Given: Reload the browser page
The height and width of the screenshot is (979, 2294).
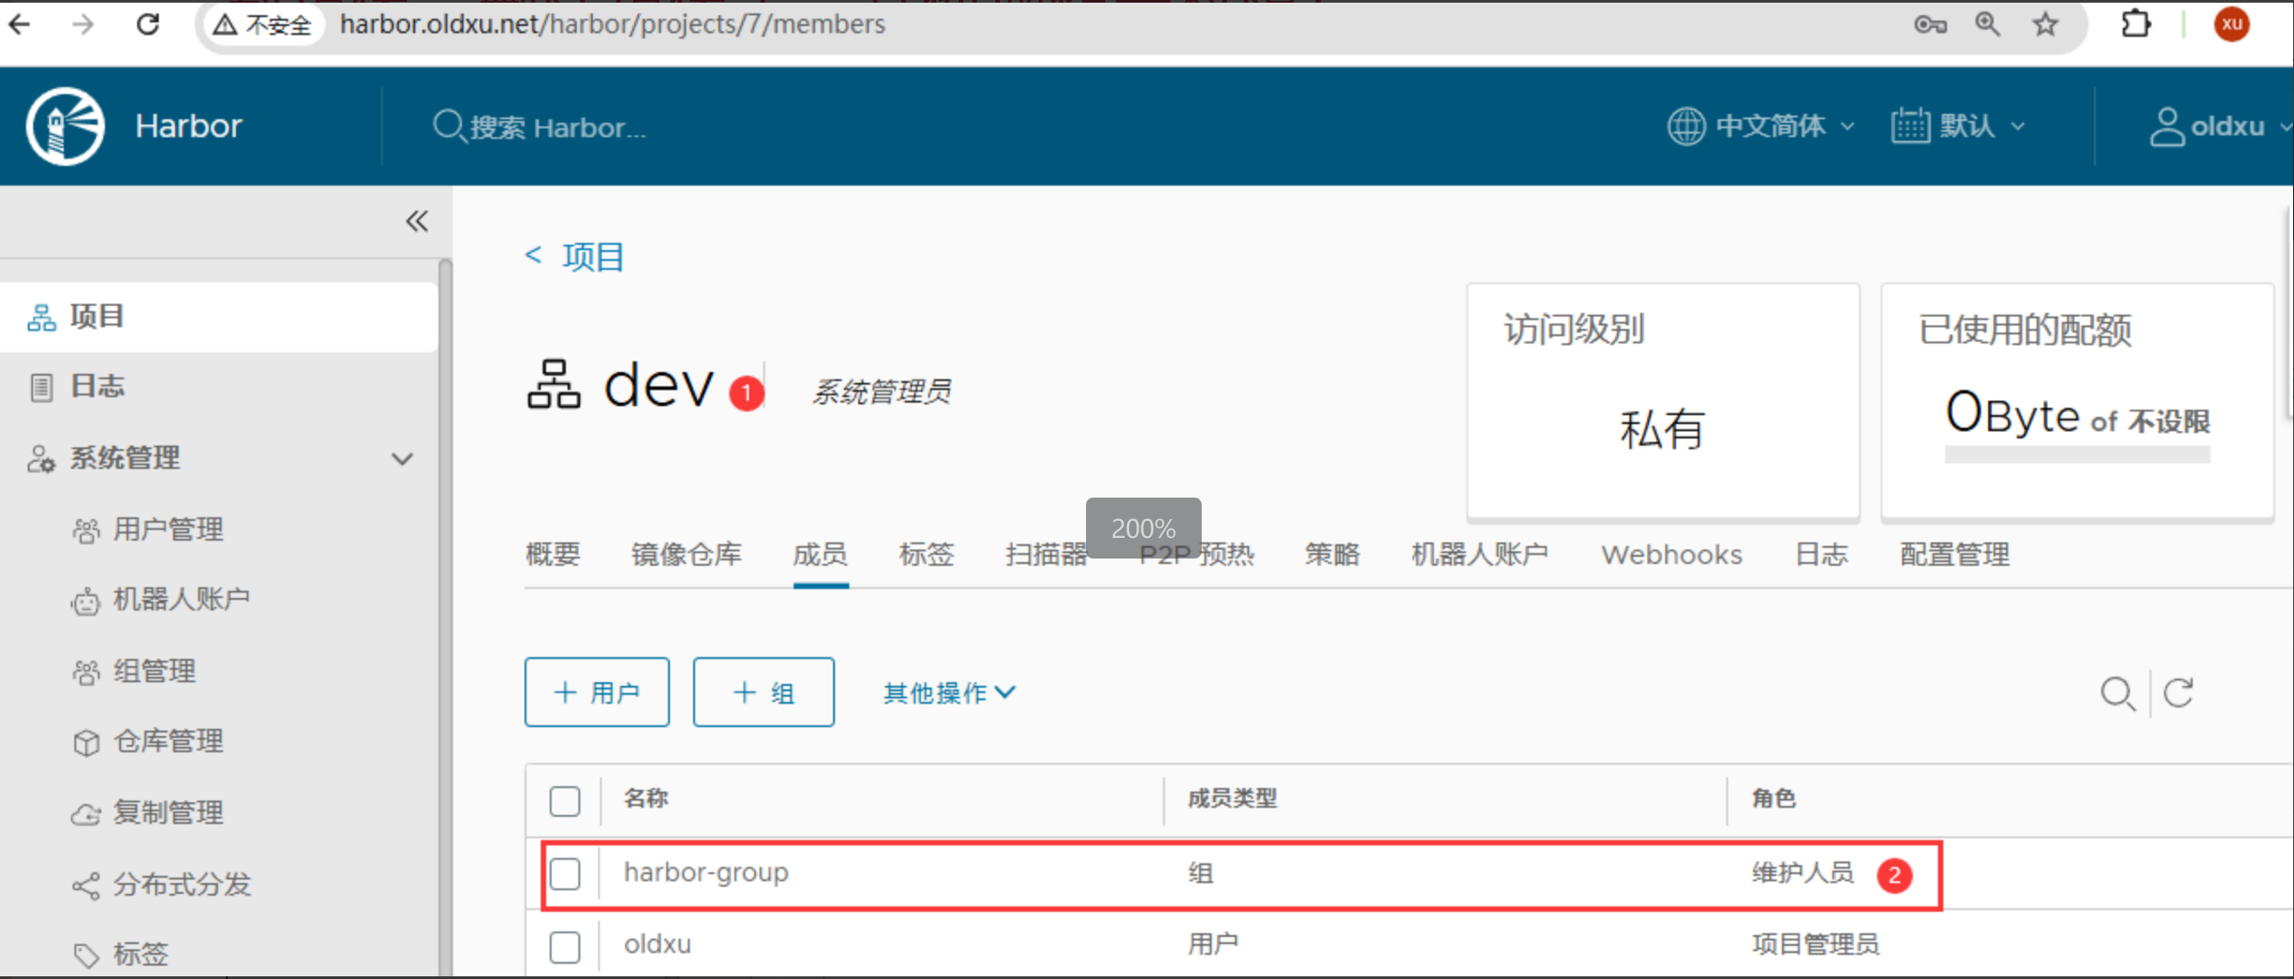Looking at the screenshot, I should (x=148, y=24).
